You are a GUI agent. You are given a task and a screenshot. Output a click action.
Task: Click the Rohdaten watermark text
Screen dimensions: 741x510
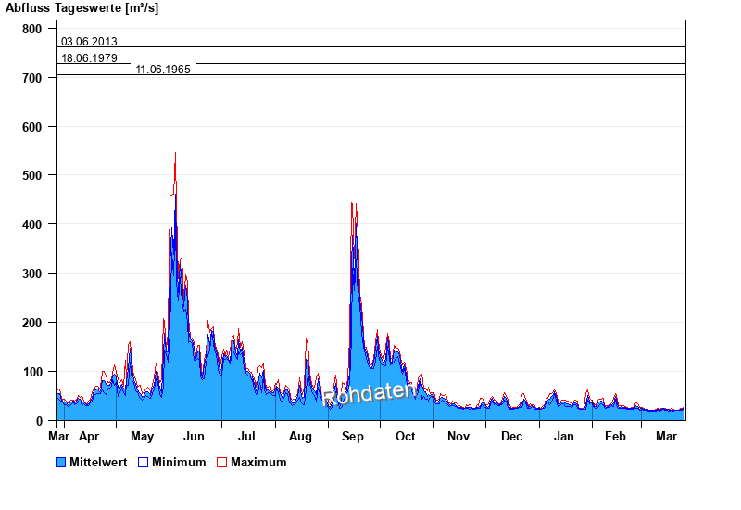(x=369, y=394)
